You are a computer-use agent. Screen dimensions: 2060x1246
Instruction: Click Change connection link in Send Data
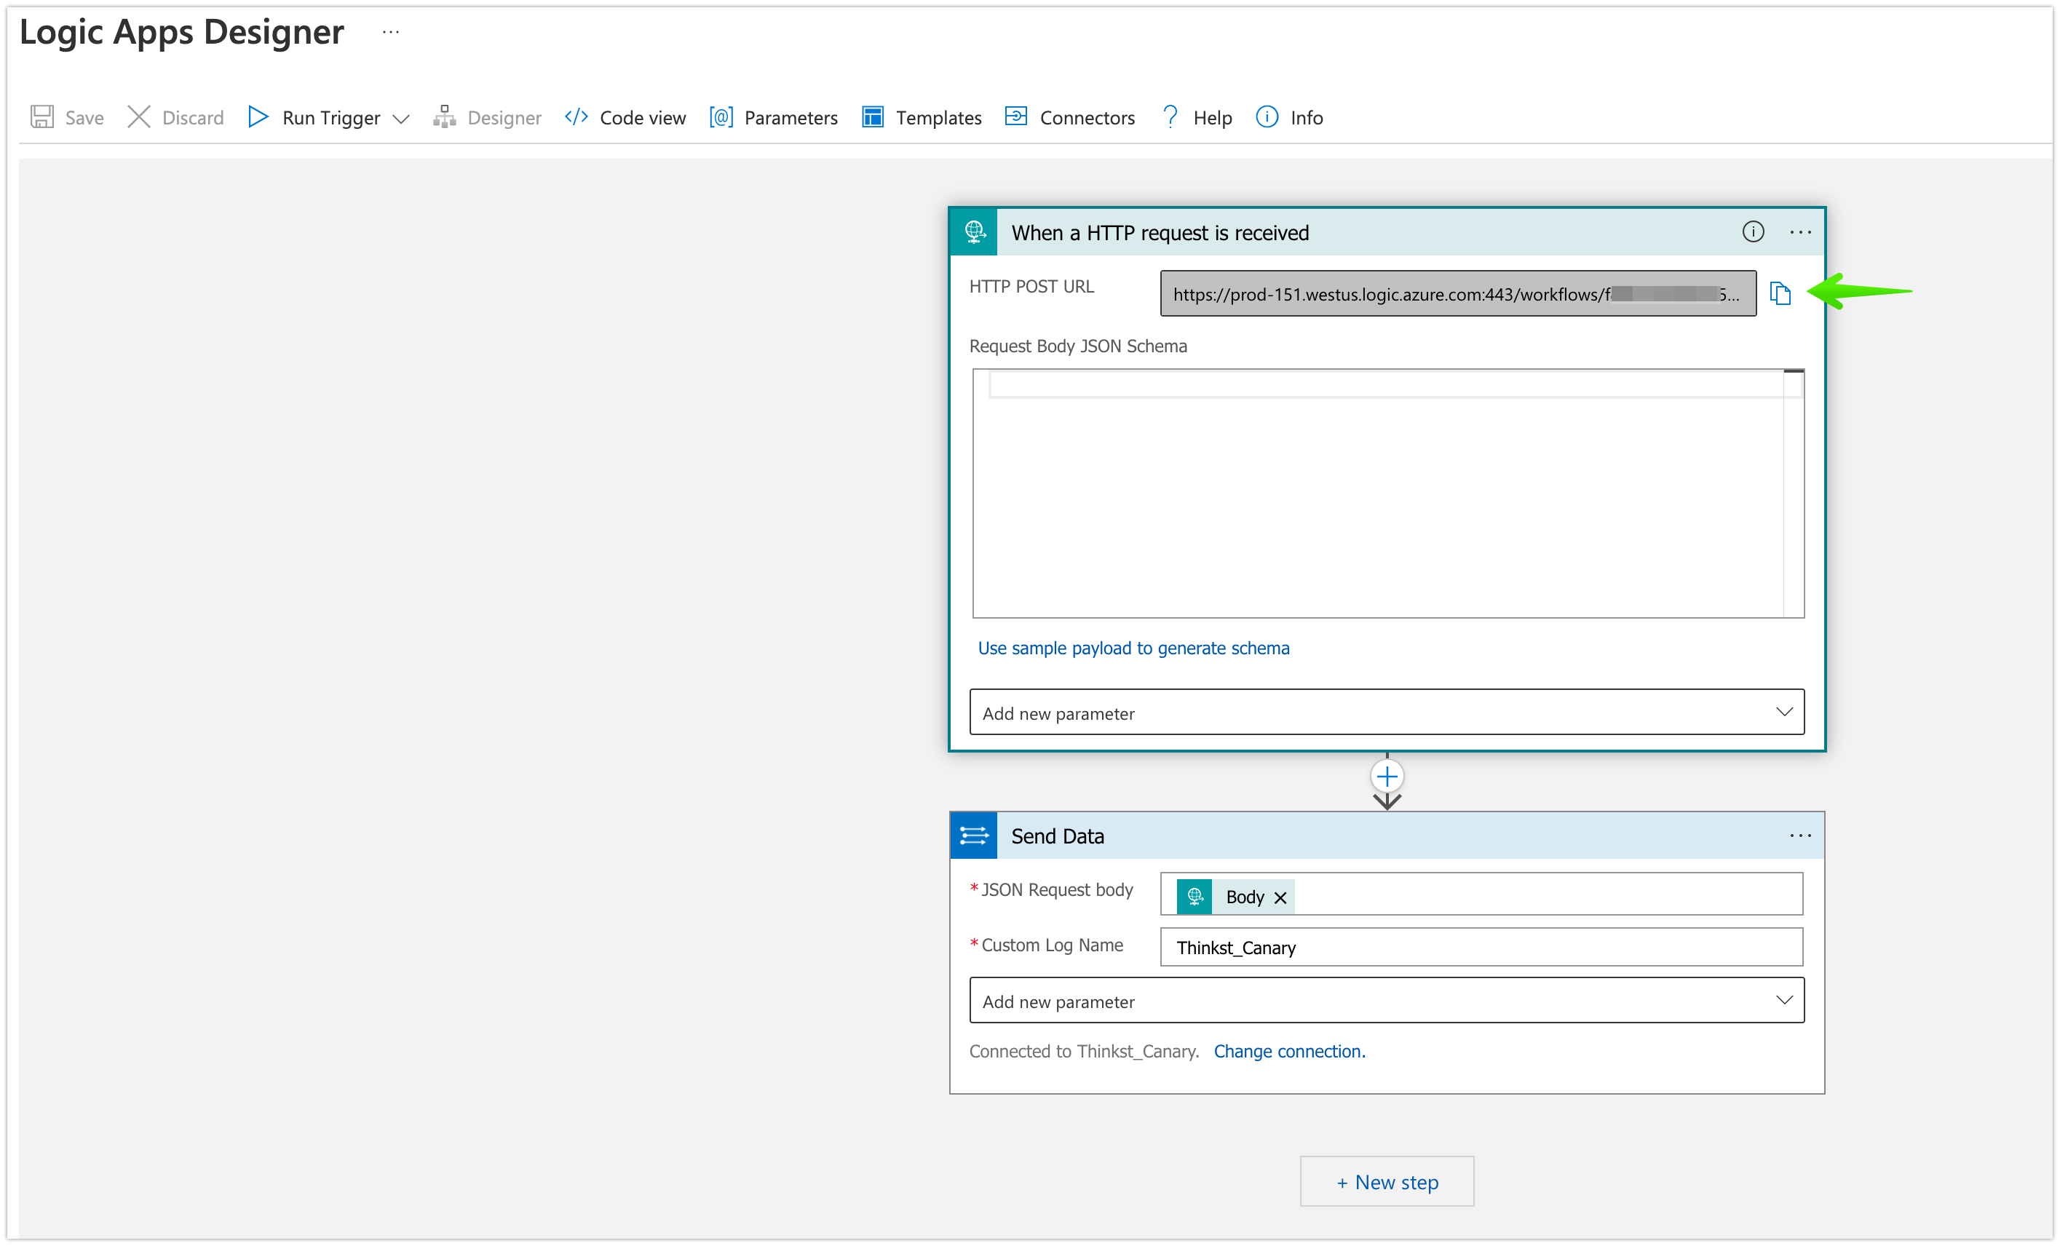[1291, 1050]
